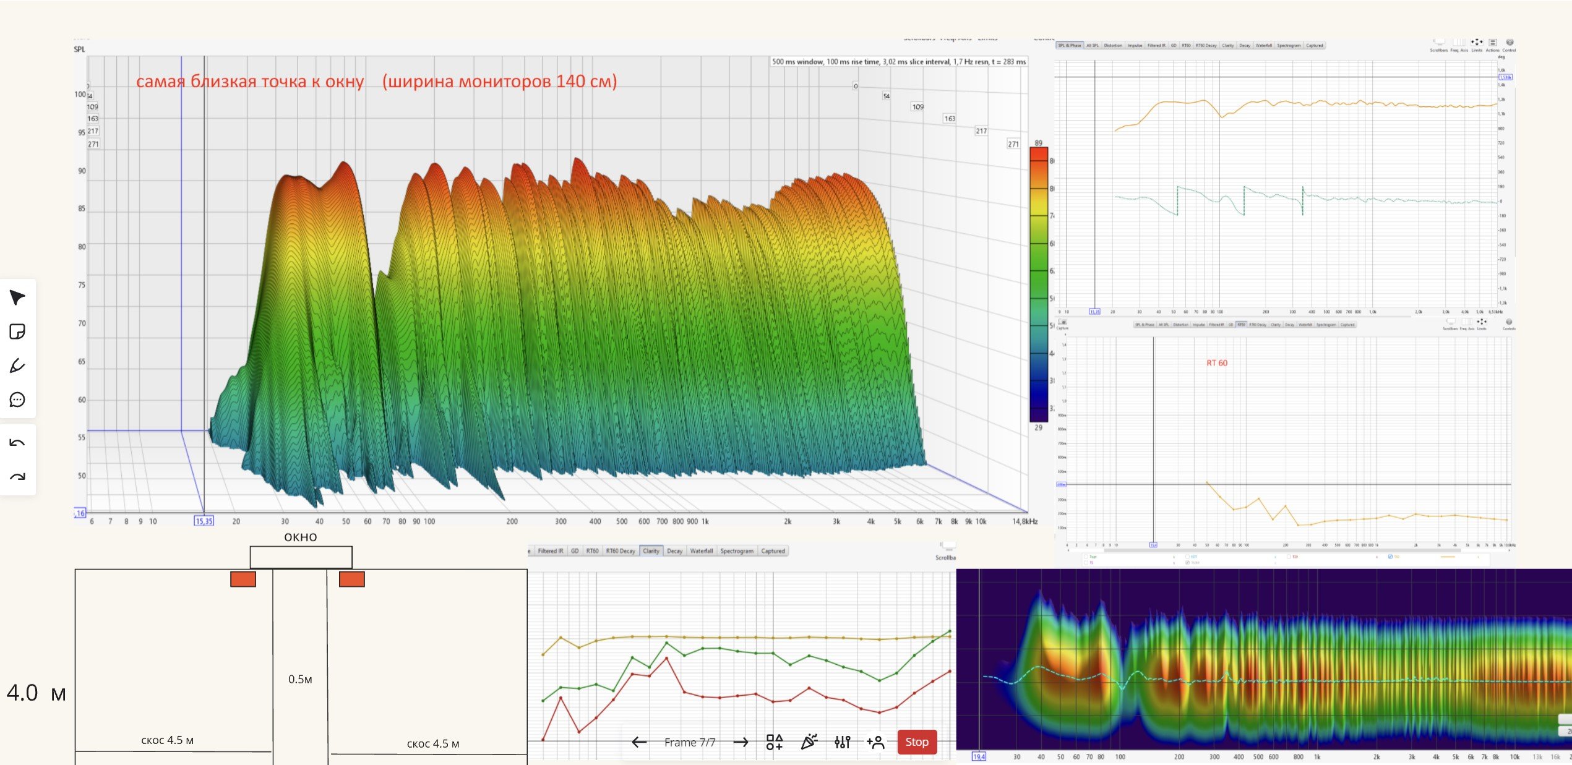Switch to the Clarity tab
The height and width of the screenshot is (765, 1572).
(651, 551)
